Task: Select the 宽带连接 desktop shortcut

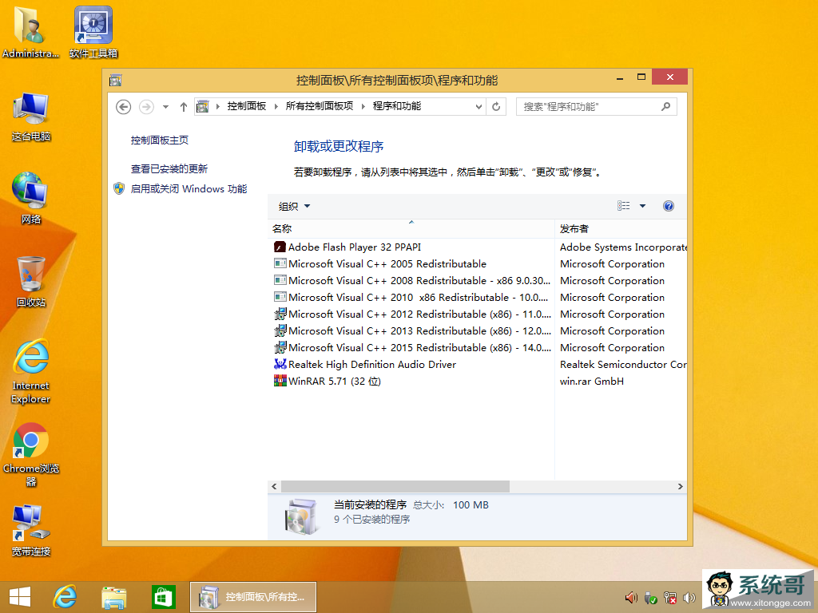Action: [x=31, y=530]
